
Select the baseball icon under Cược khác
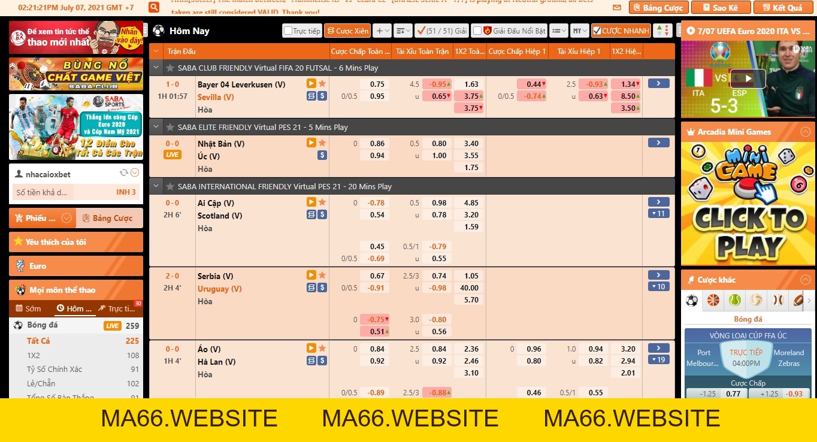click(777, 300)
